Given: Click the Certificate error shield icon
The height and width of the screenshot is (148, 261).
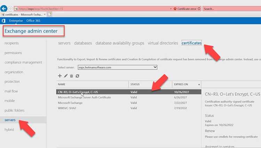Looking at the screenshot, I should coord(175,9).
